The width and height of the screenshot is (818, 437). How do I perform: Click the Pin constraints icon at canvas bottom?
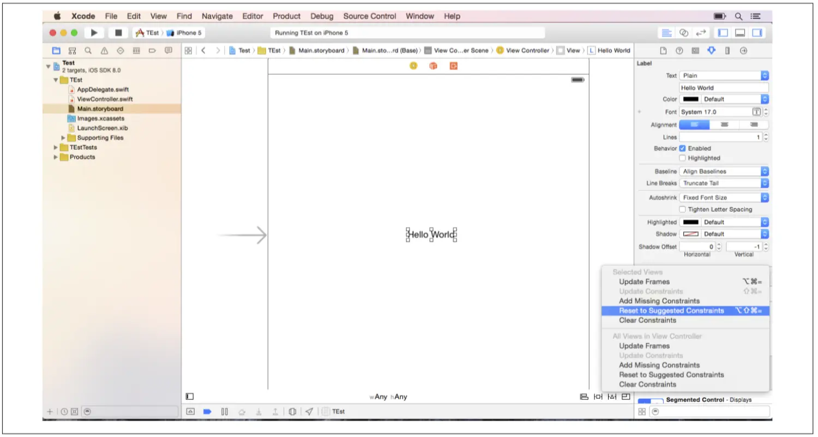[598, 397]
